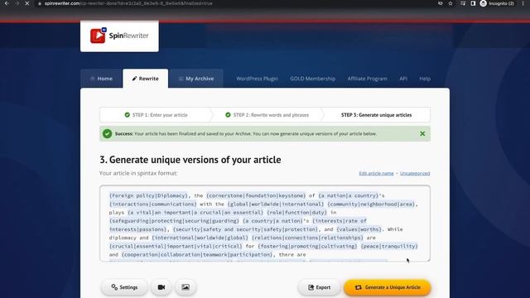530x298 pixels.
Task: Click the browser address bar URL
Action: tap(128, 3)
